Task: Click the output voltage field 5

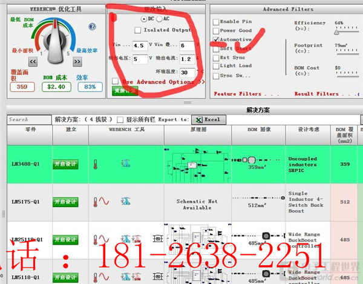Action: pyautogui.click(x=140, y=59)
